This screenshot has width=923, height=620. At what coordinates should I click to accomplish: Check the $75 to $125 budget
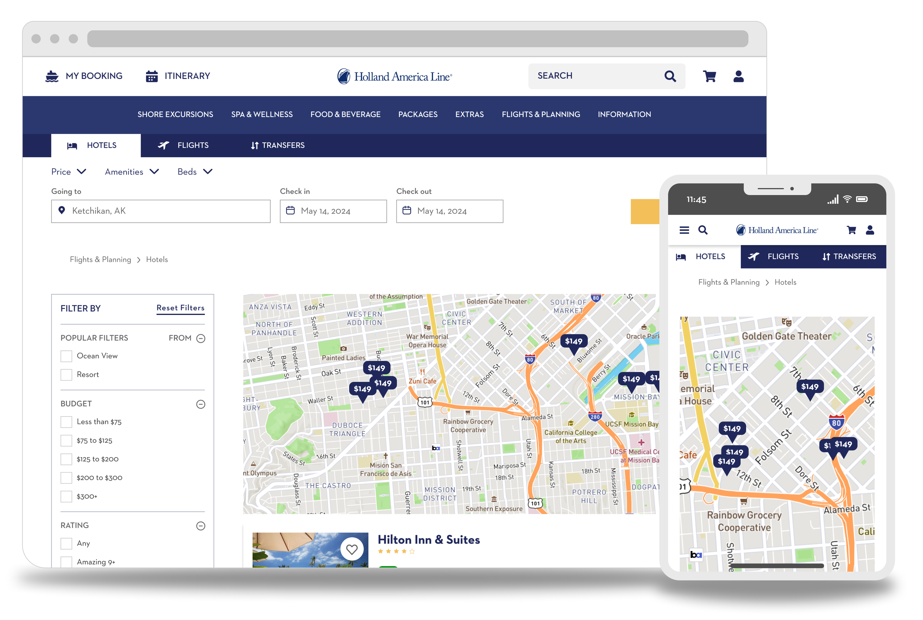(66, 441)
